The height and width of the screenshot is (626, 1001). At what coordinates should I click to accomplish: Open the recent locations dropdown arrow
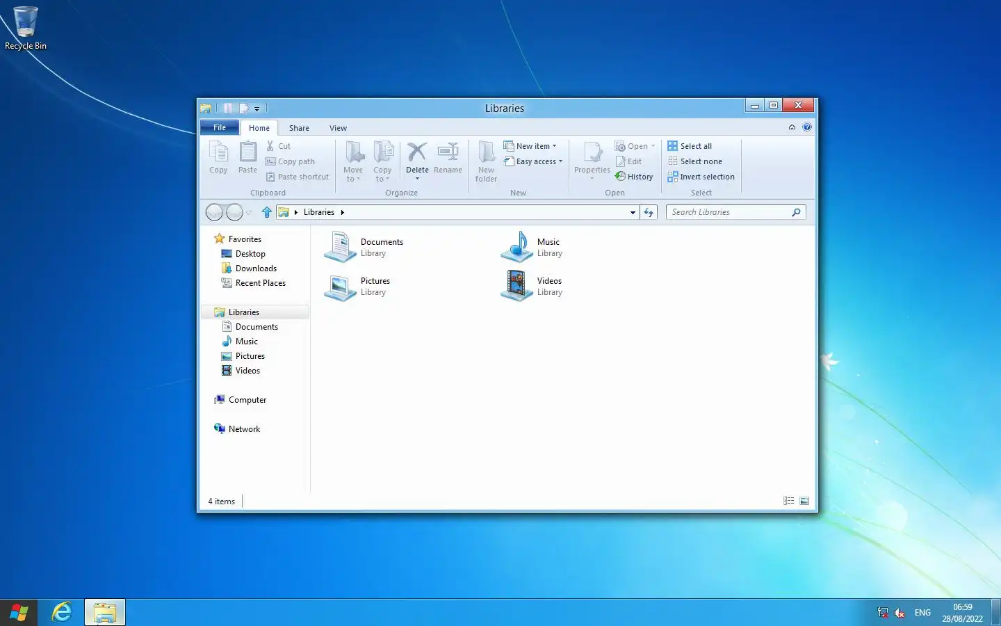[x=249, y=212]
